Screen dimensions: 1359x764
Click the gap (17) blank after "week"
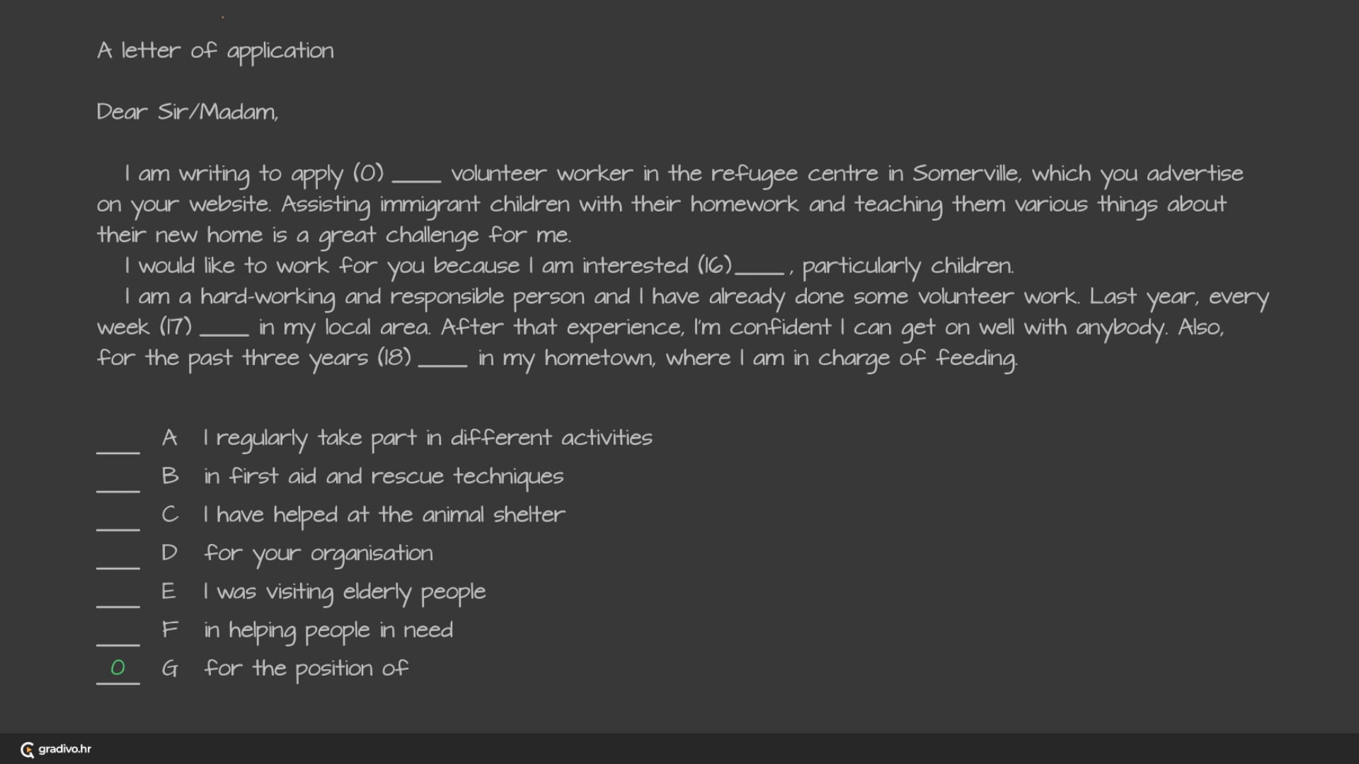224,329
